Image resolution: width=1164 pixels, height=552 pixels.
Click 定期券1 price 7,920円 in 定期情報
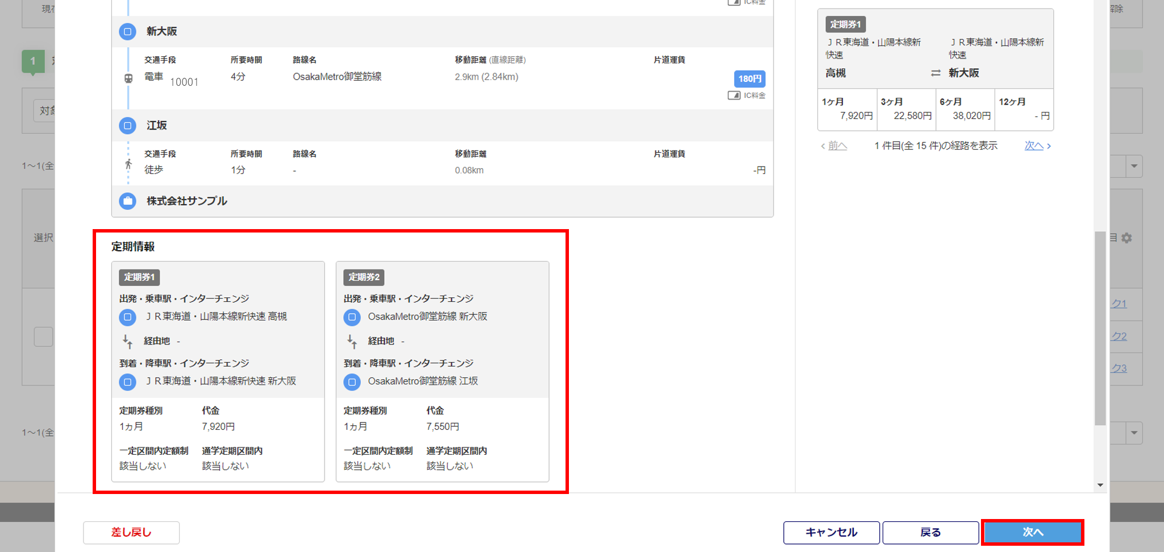(x=218, y=426)
